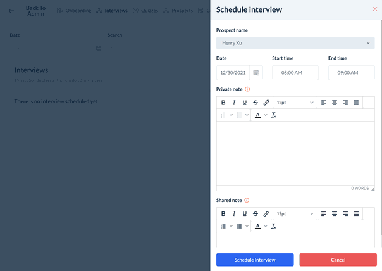Apply italic in Private note toolbar
382x271 pixels.
click(x=234, y=103)
